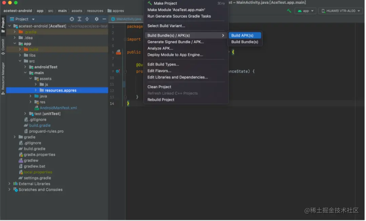Expand the .idea folder
Viewport: 366px width, 221px height.
15,38
